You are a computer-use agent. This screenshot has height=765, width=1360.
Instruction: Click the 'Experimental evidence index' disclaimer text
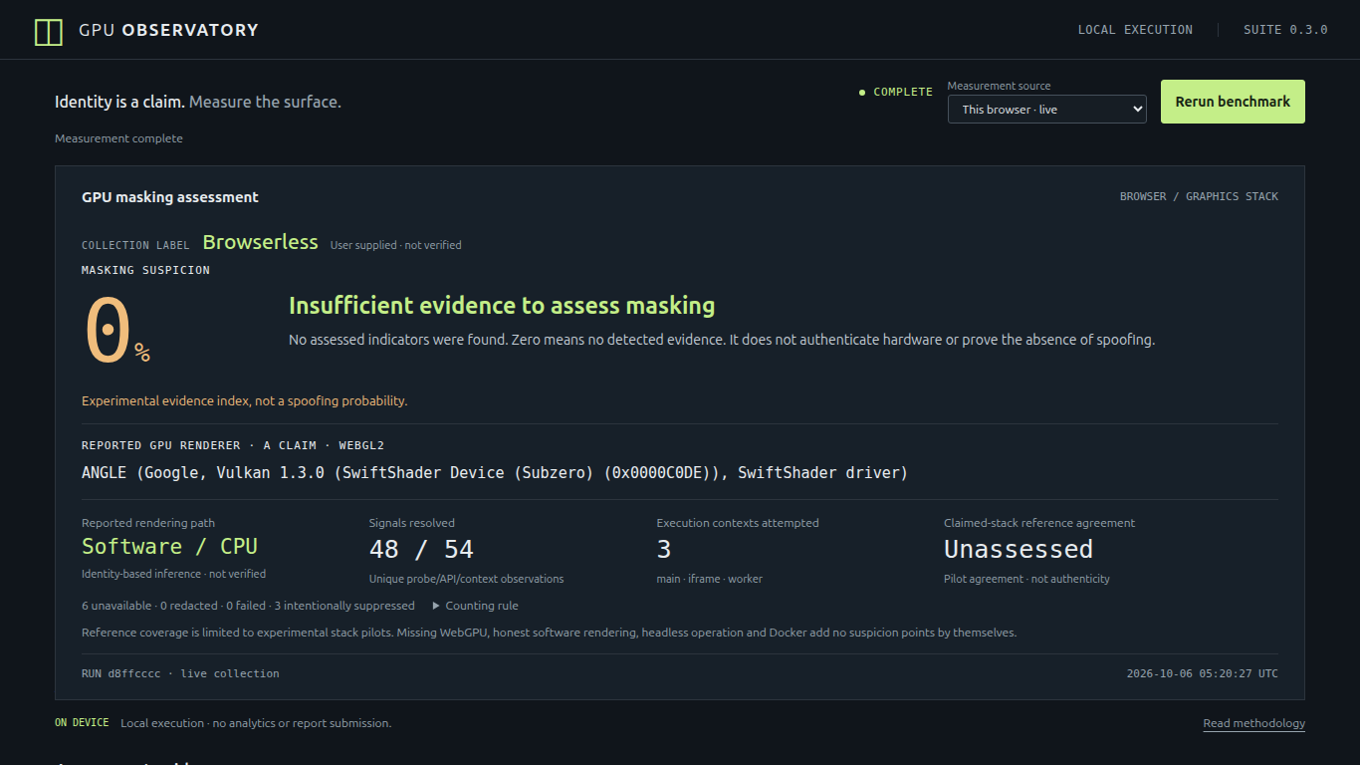point(245,400)
